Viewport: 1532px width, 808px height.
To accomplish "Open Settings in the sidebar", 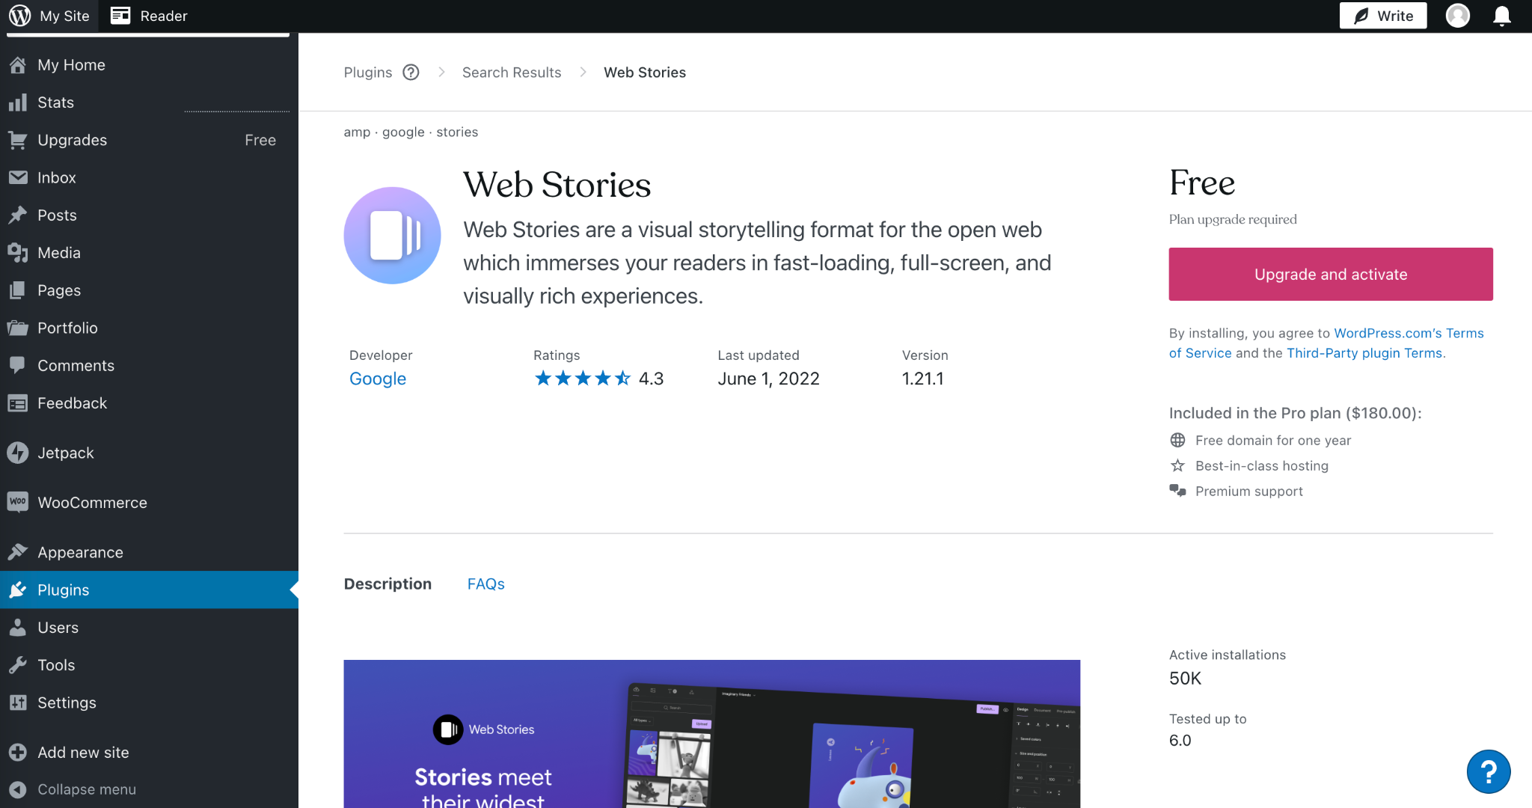I will tap(149, 703).
